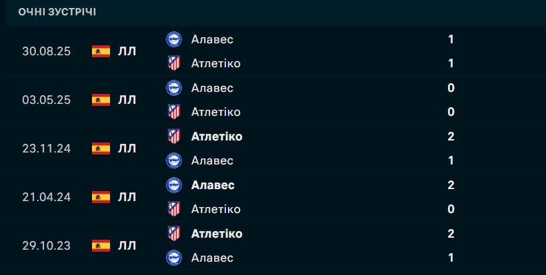Image resolution: width=546 pixels, height=275 pixels.
Task: Click Spain flag beside 29.10.23 date
Action: 101,246
